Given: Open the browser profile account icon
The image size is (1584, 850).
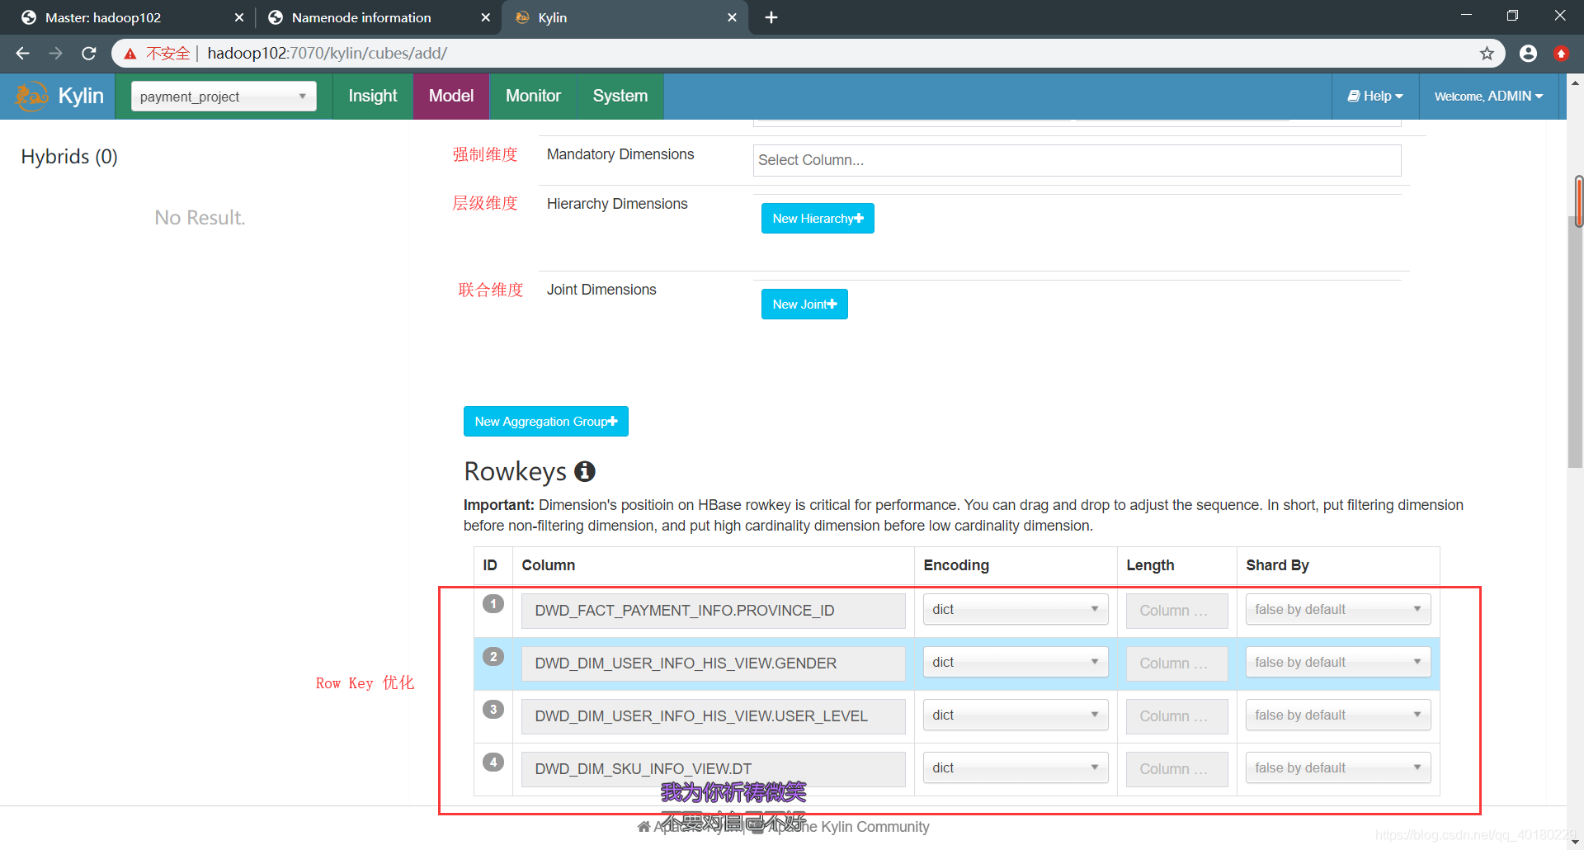Looking at the screenshot, I should (1528, 54).
